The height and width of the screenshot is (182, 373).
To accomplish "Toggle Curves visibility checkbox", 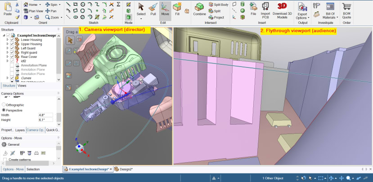I will (12, 78).
